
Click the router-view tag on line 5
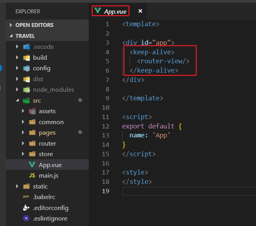pyautogui.click(x=163, y=61)
